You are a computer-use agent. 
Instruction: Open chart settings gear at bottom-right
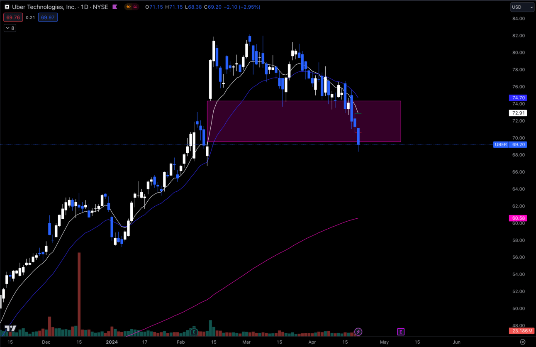pos(522,342)
